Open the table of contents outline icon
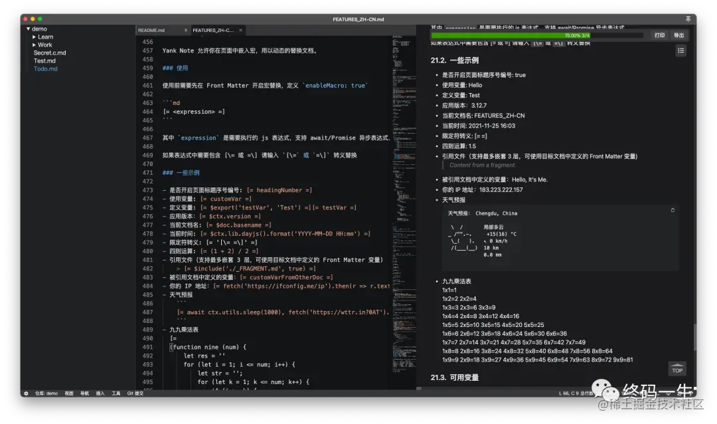 [681, 51]
